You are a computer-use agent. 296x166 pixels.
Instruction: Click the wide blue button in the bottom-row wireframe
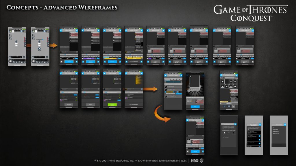[195, 152]
